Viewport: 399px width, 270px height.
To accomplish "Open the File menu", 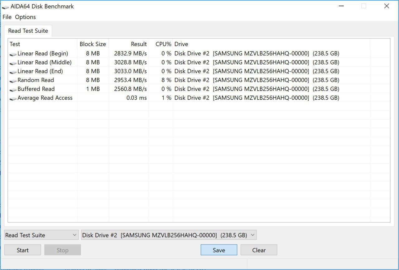I will coord(7,17).
